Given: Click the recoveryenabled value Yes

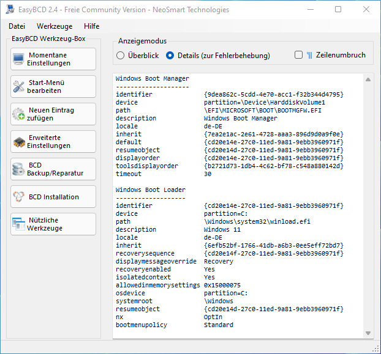Looking at the screenshot, I should 209,269.
